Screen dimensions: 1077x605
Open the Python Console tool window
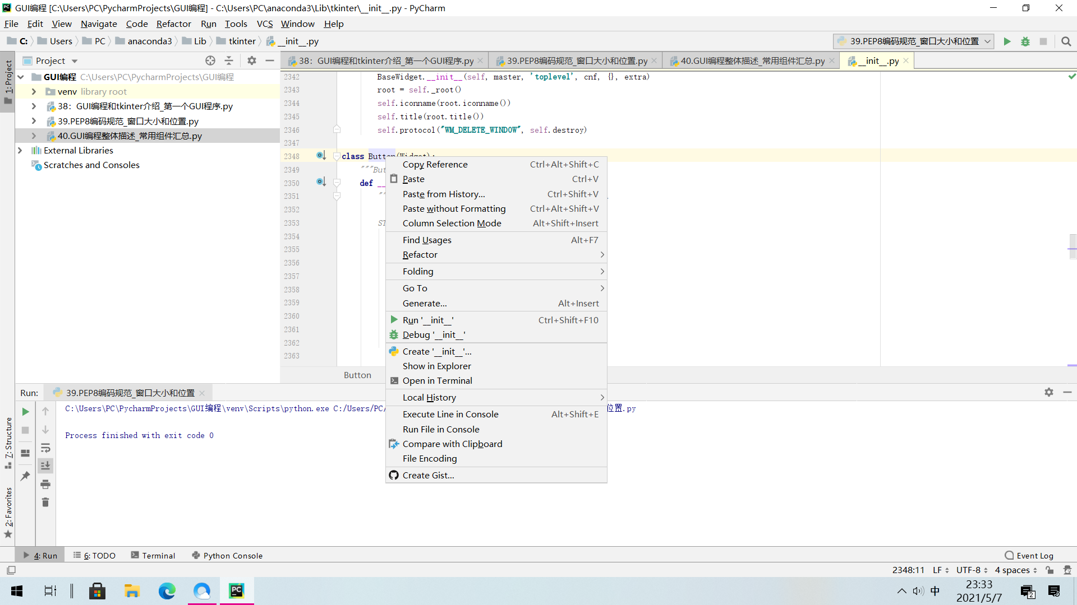click(227, 556)
